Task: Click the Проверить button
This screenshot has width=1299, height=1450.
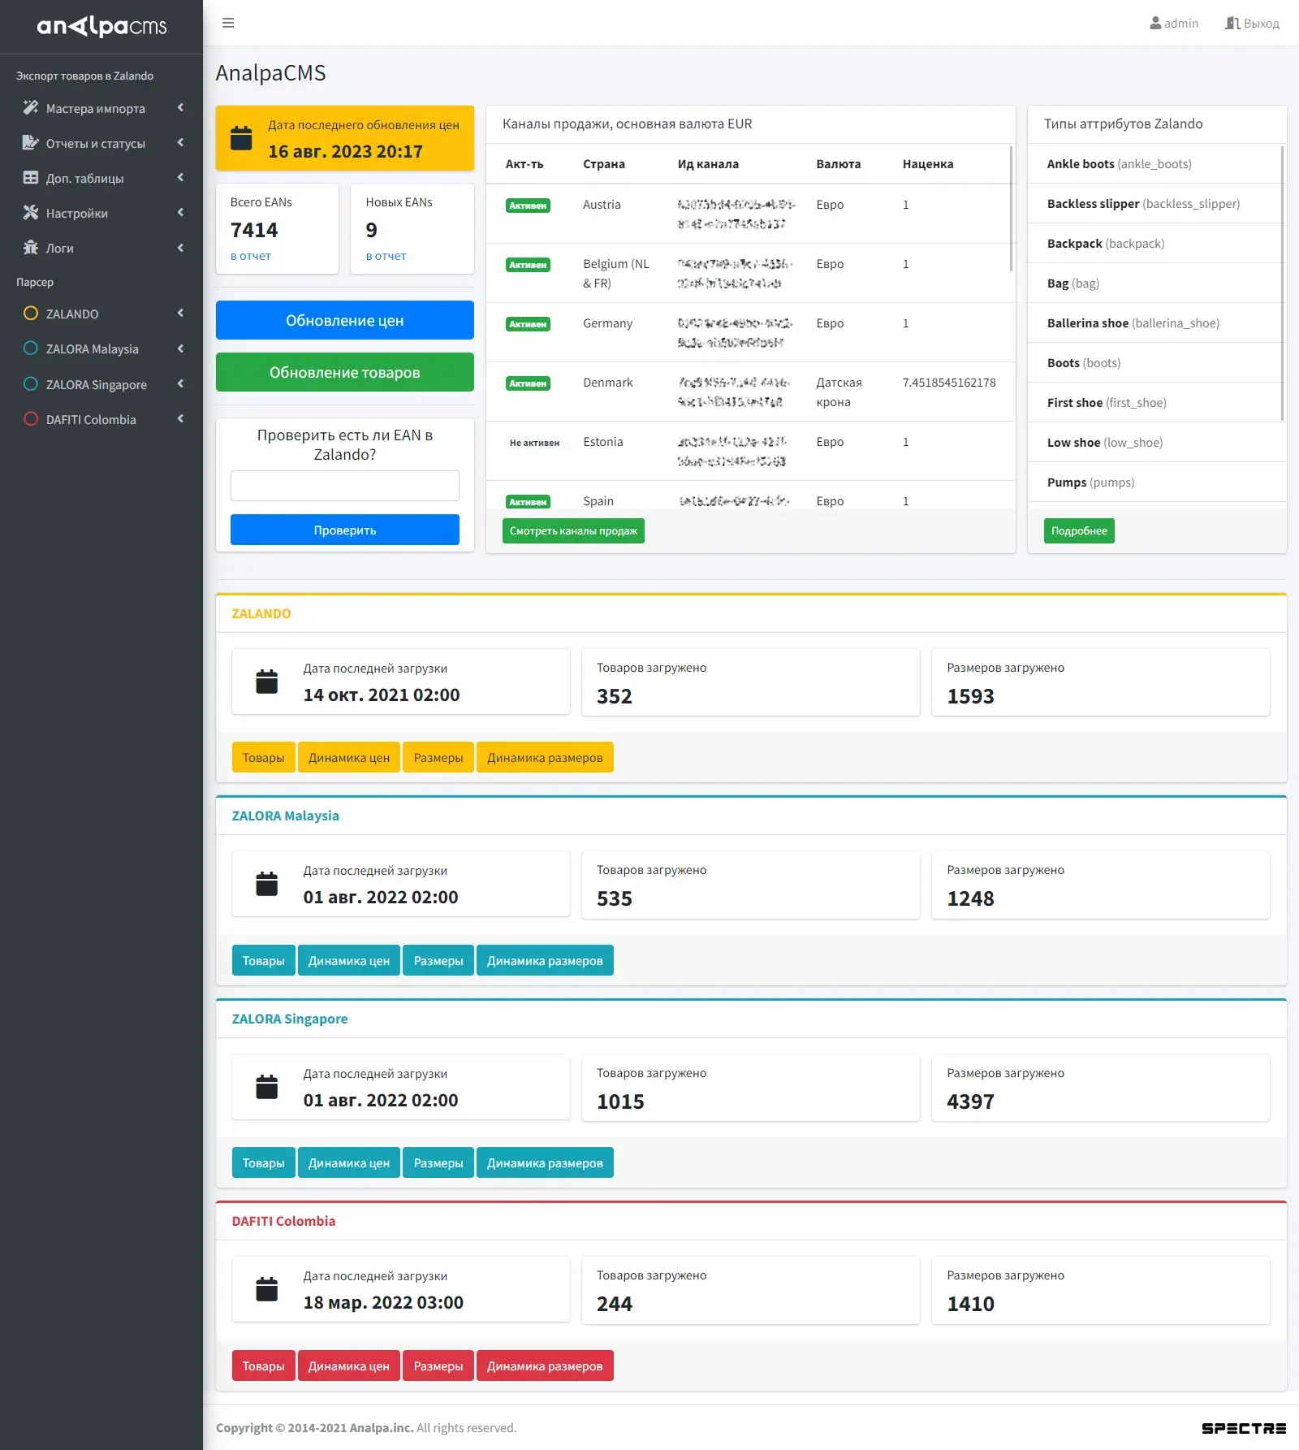Action: click(x=345, y=530)
